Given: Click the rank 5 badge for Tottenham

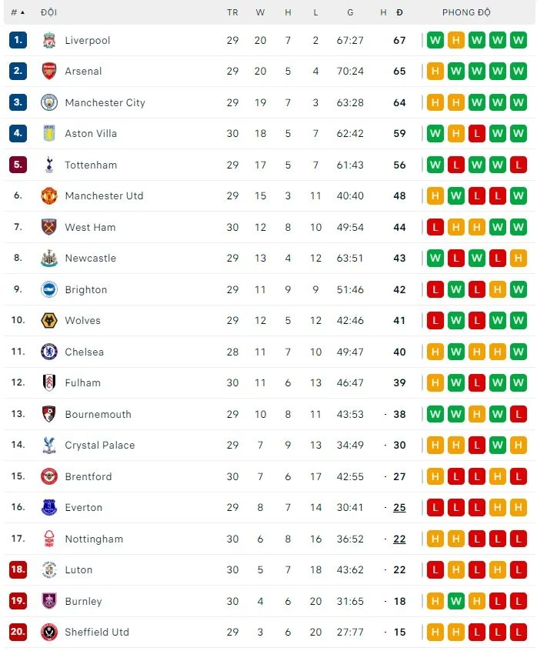Looking at the screenshot, I should [x=18, y=165].
